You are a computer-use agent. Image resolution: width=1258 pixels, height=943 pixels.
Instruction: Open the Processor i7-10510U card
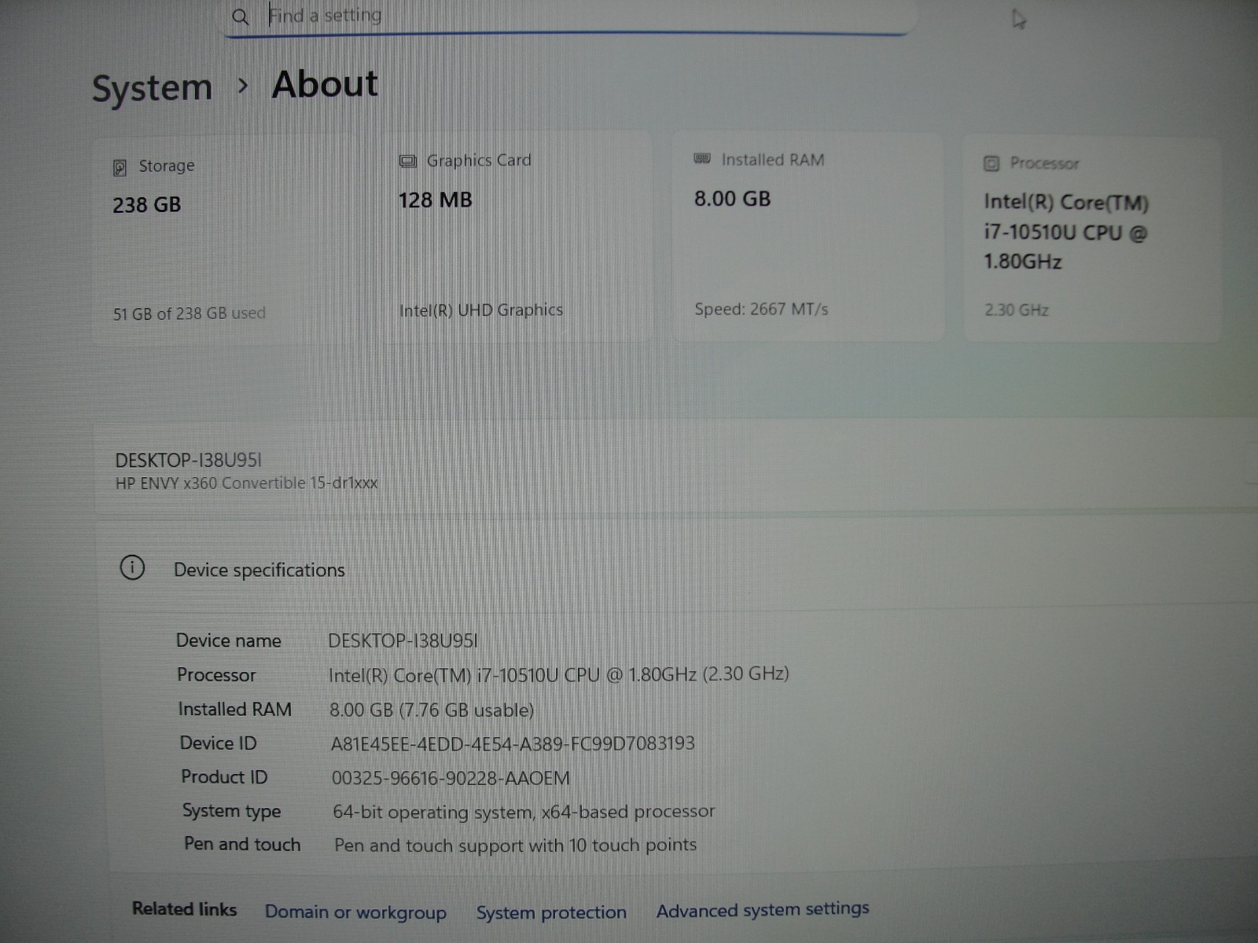pos(1092,239)
